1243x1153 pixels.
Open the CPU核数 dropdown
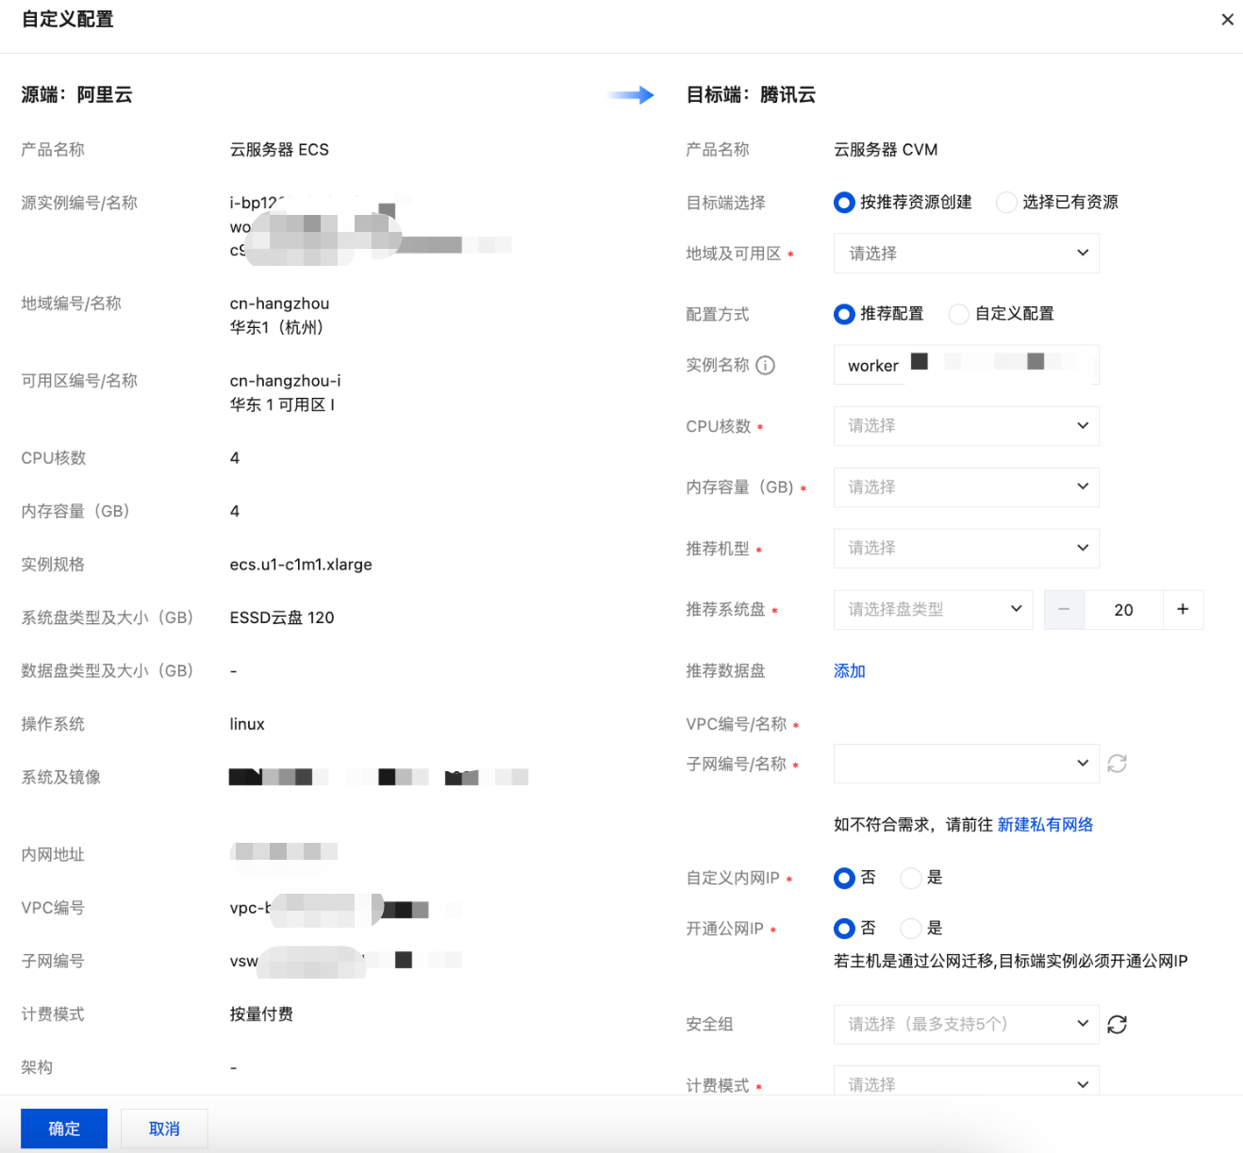click(x=967, y=426)
